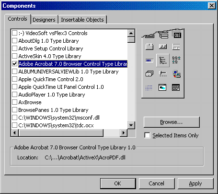
Task: Enable Selected Items Only checkbox
Action: 147,135
